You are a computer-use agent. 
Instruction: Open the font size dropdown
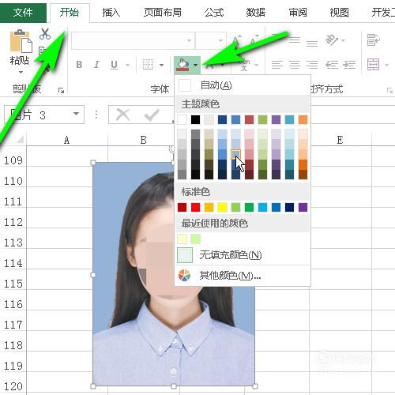coord(220,40)
